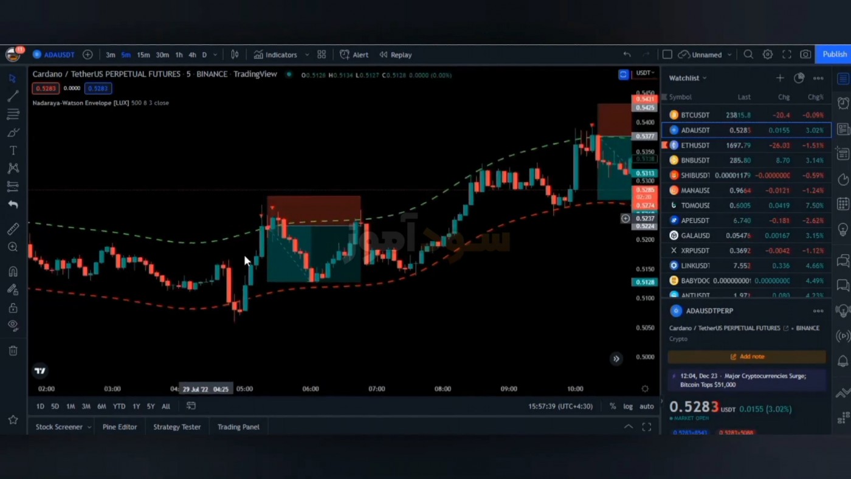Switch to the 15m timeframe
The width and height of the screenshot is (851, 479).
pyautogui.click(x=143, y=55)
